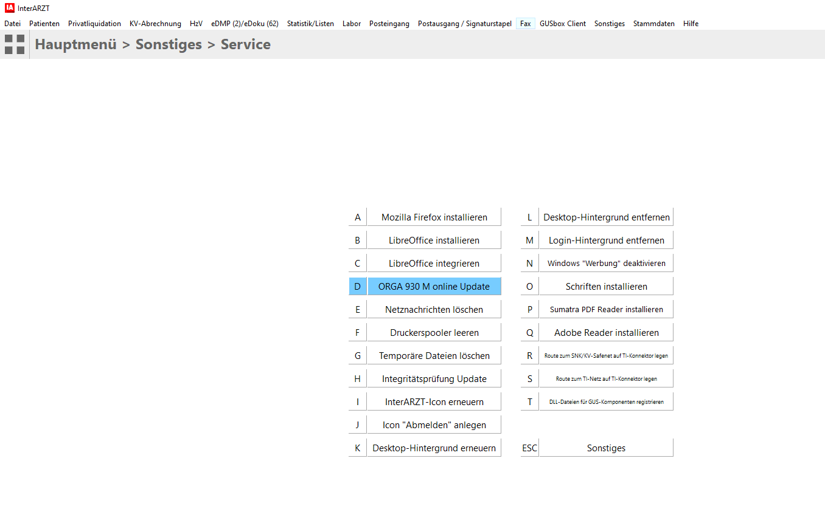Click Netznachrichten löschen button

point(434,309)
